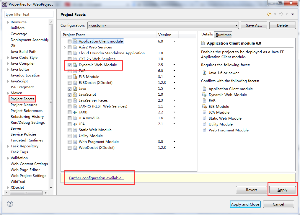Expand the Resource tree node
The width and height of the screenshot is (300, 215).
pyautogui.click(x=8, y=22)
